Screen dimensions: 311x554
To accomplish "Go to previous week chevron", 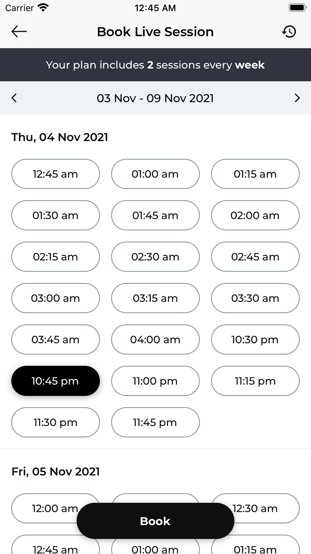I will 14,98.
